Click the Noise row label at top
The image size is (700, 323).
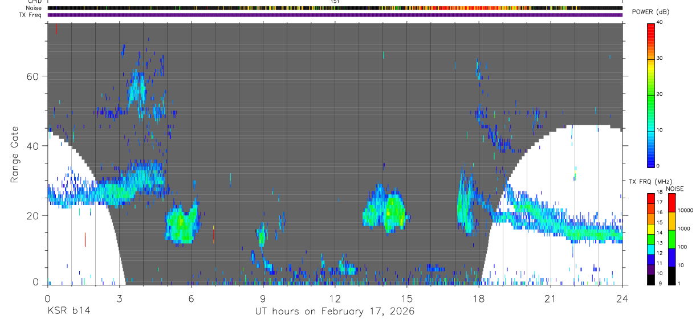coord(34,8)
